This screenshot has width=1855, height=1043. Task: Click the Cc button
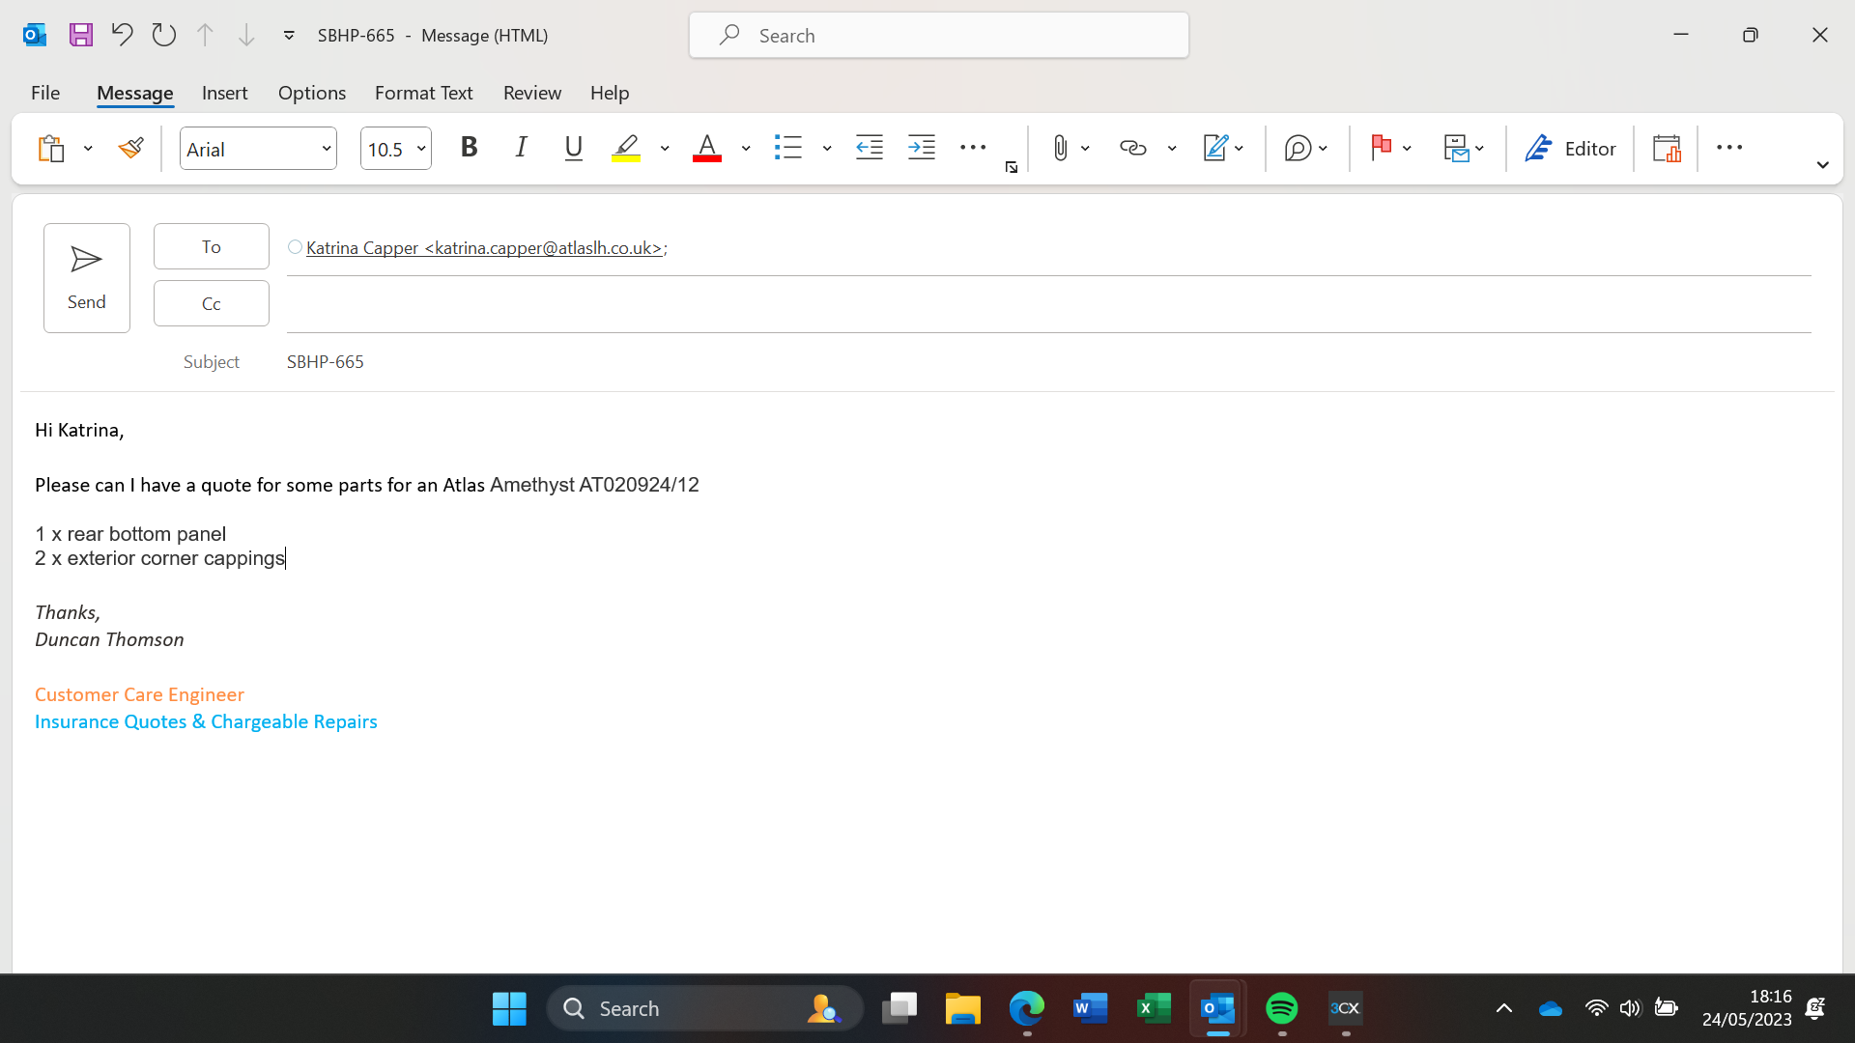click(x=211, y=303)
